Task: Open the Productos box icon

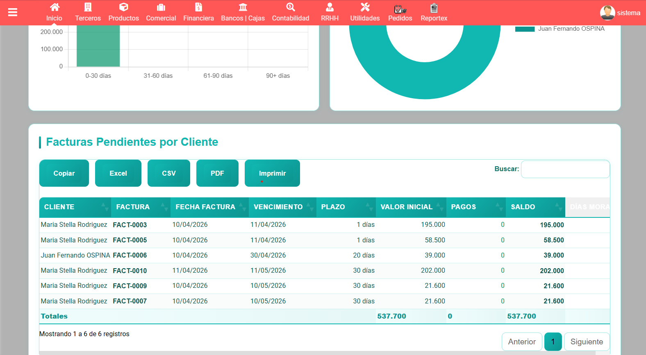Action: click(x=123, y=7)
